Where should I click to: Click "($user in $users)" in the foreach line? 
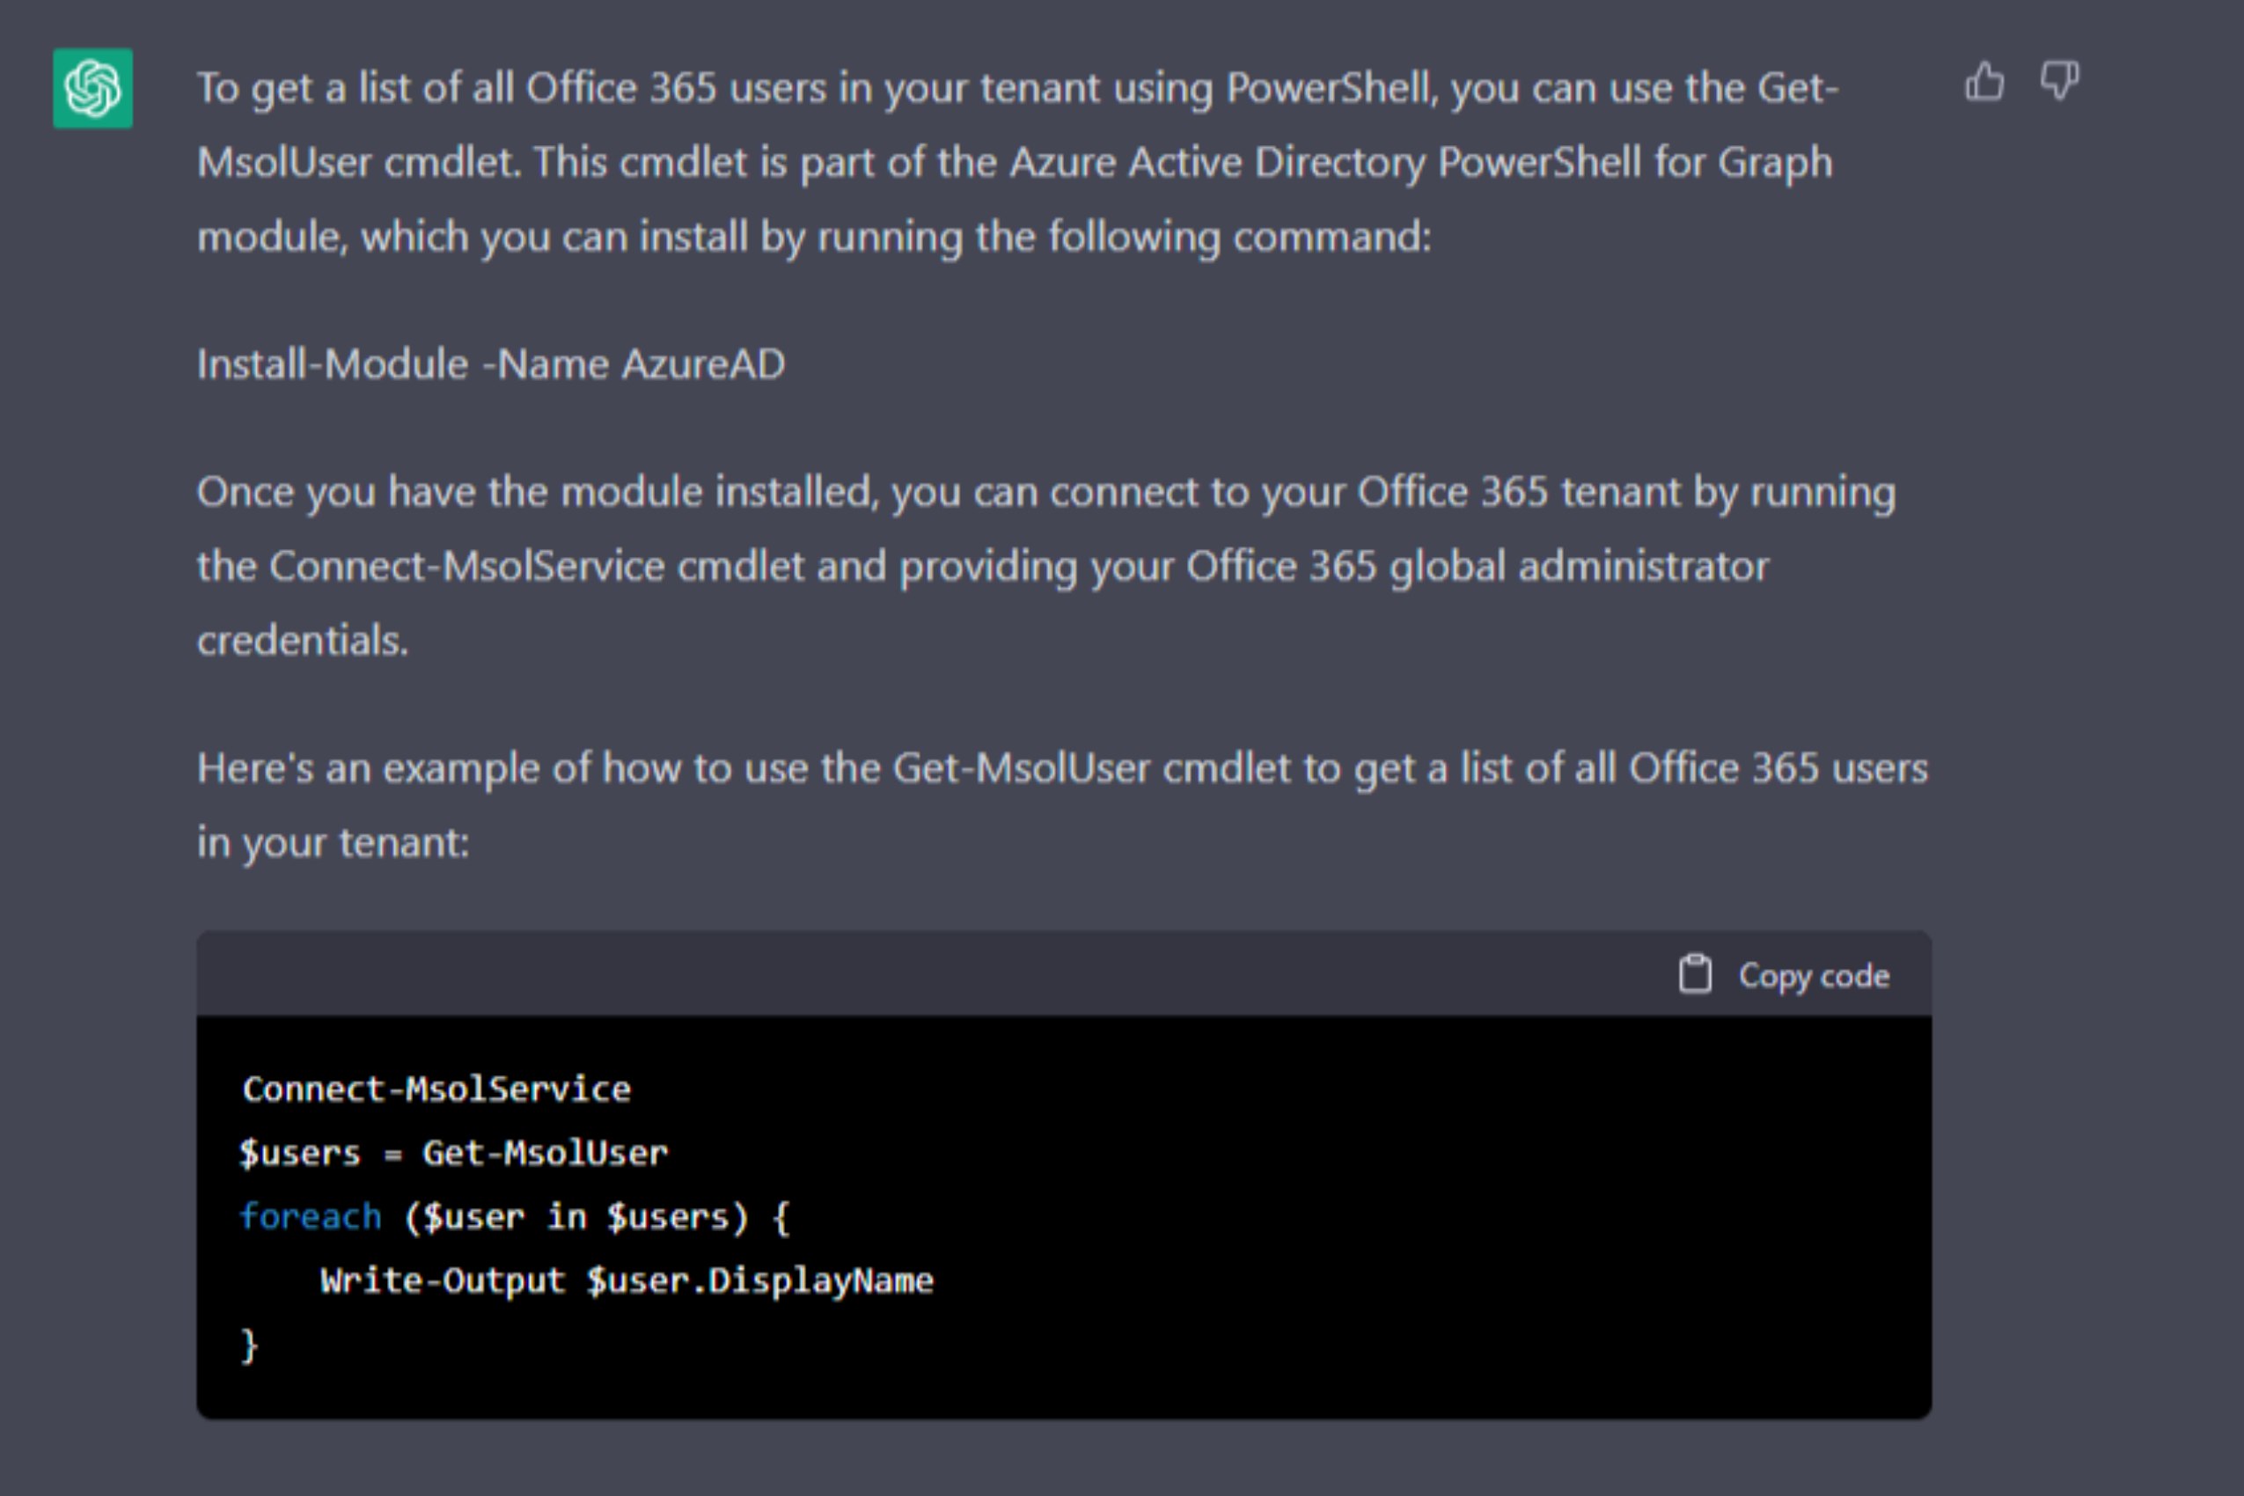[x=576, y=1217]
